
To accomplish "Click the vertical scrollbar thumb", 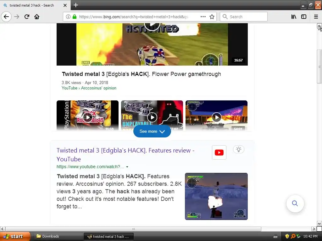I will (319, 67).
